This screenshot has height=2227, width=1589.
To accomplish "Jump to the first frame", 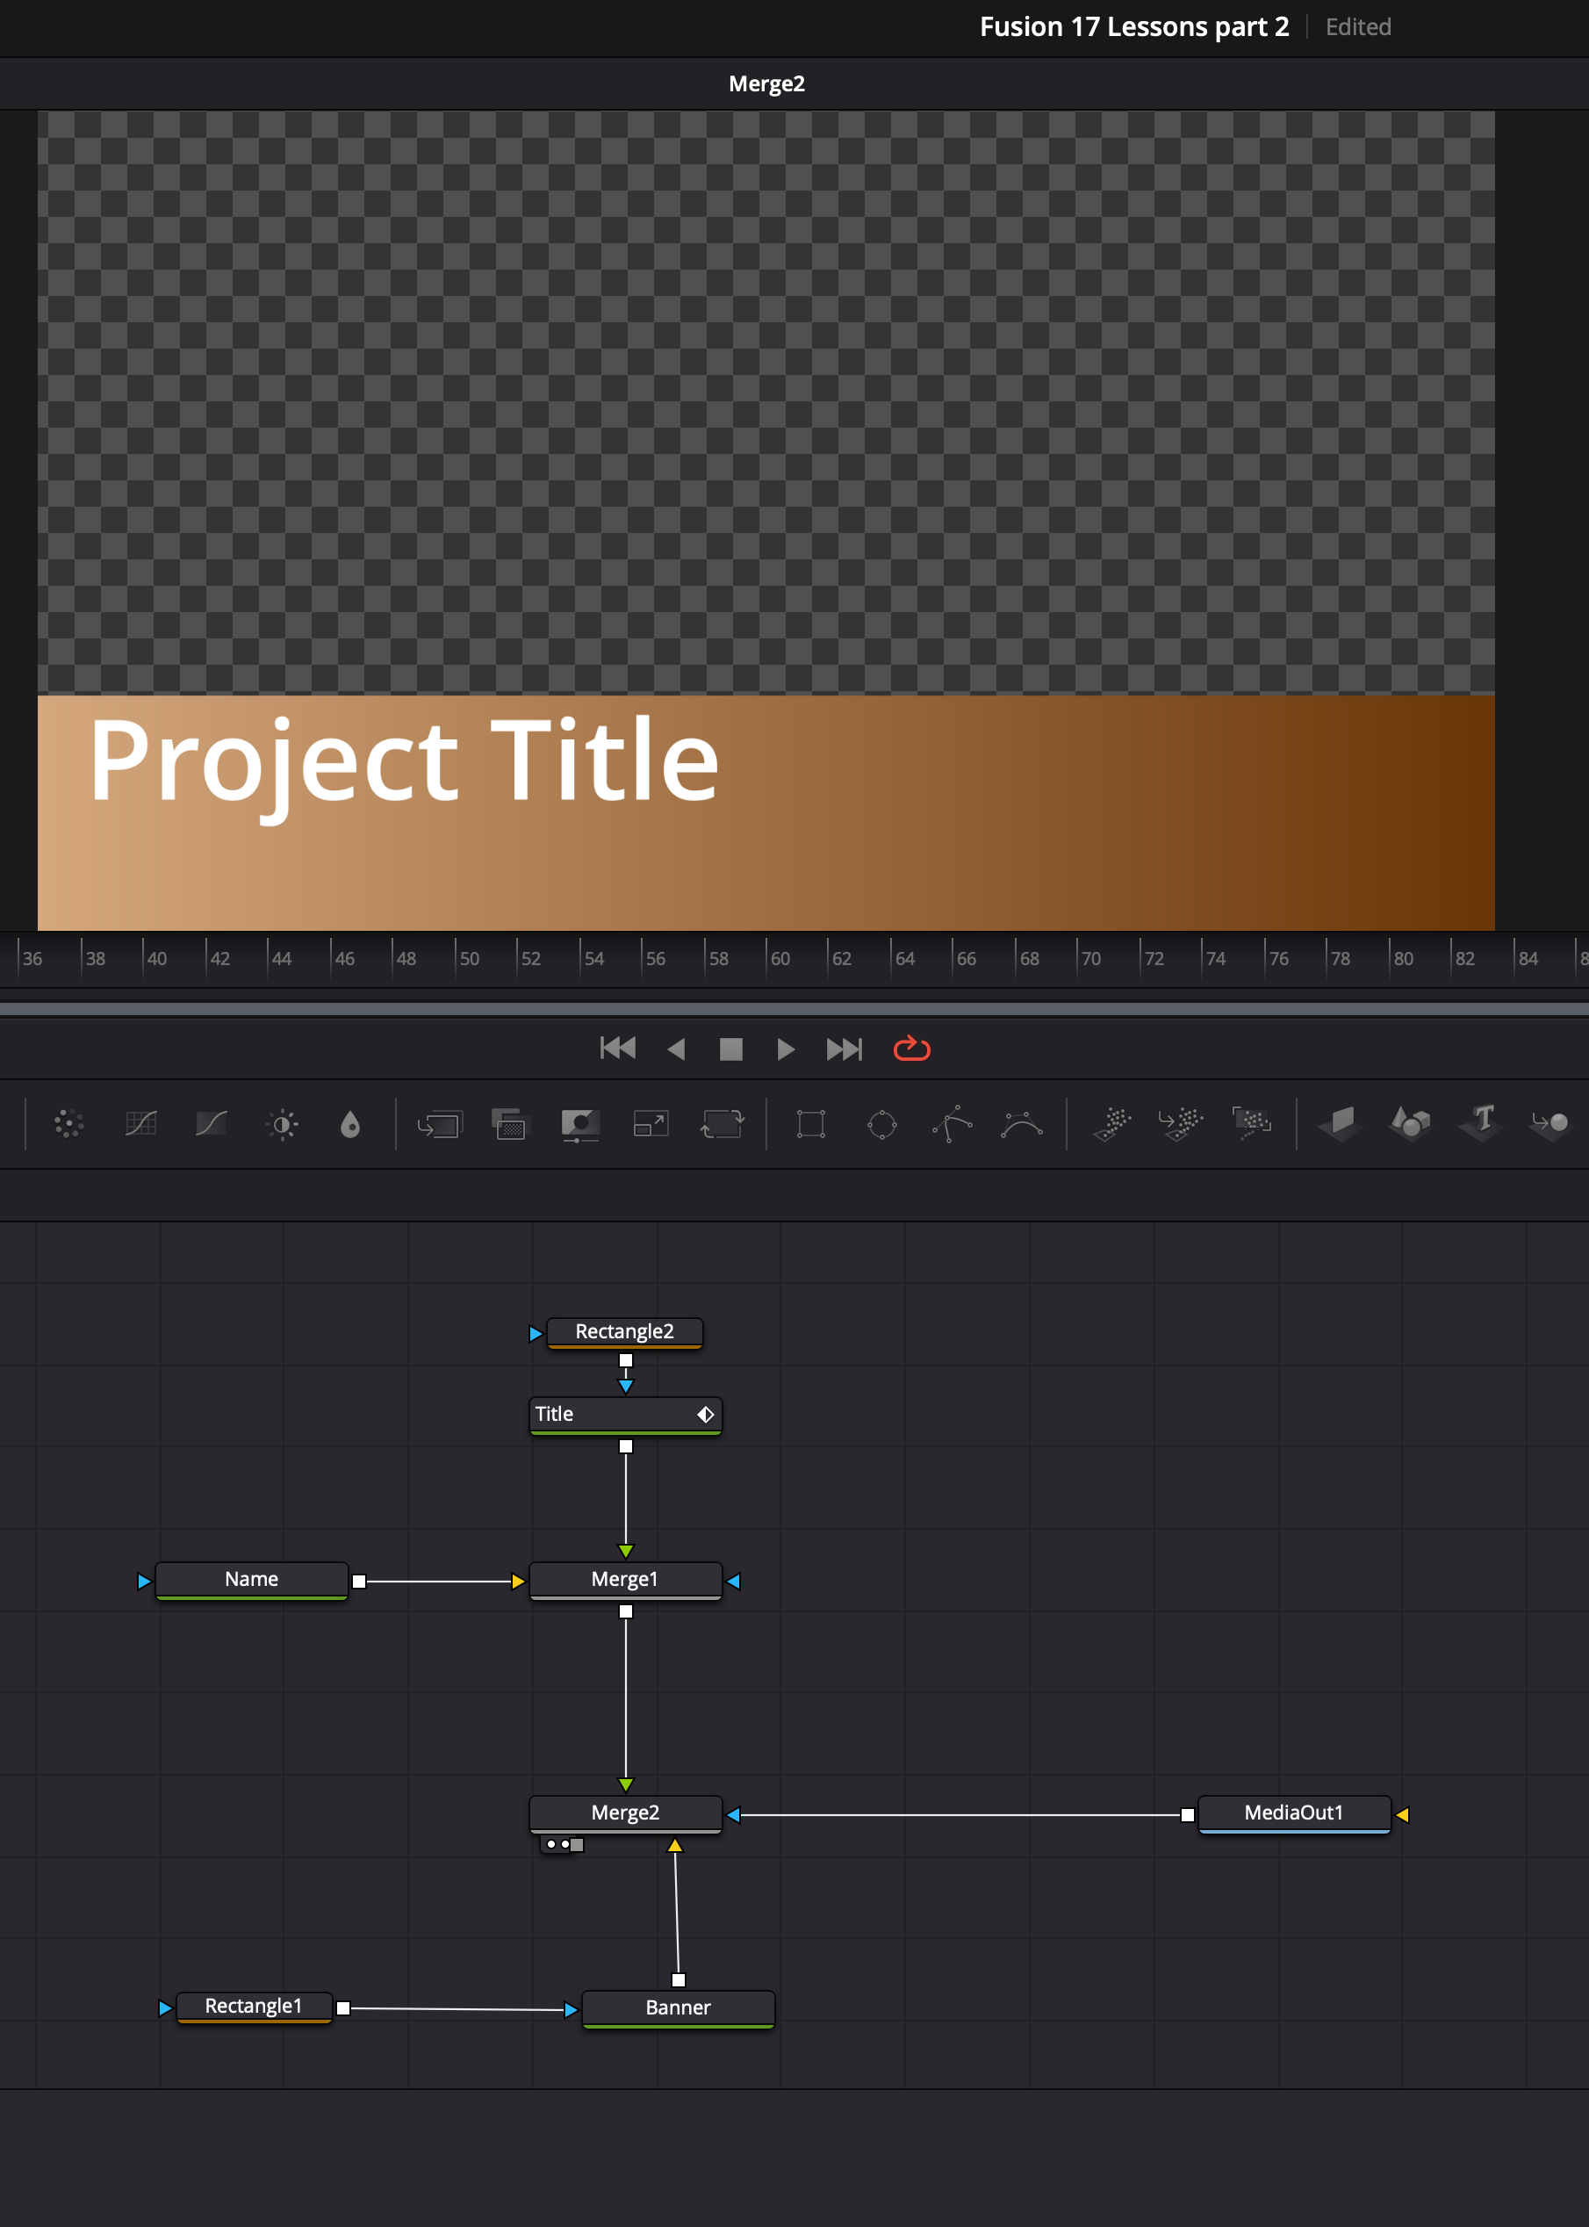I will [617, 1049].
